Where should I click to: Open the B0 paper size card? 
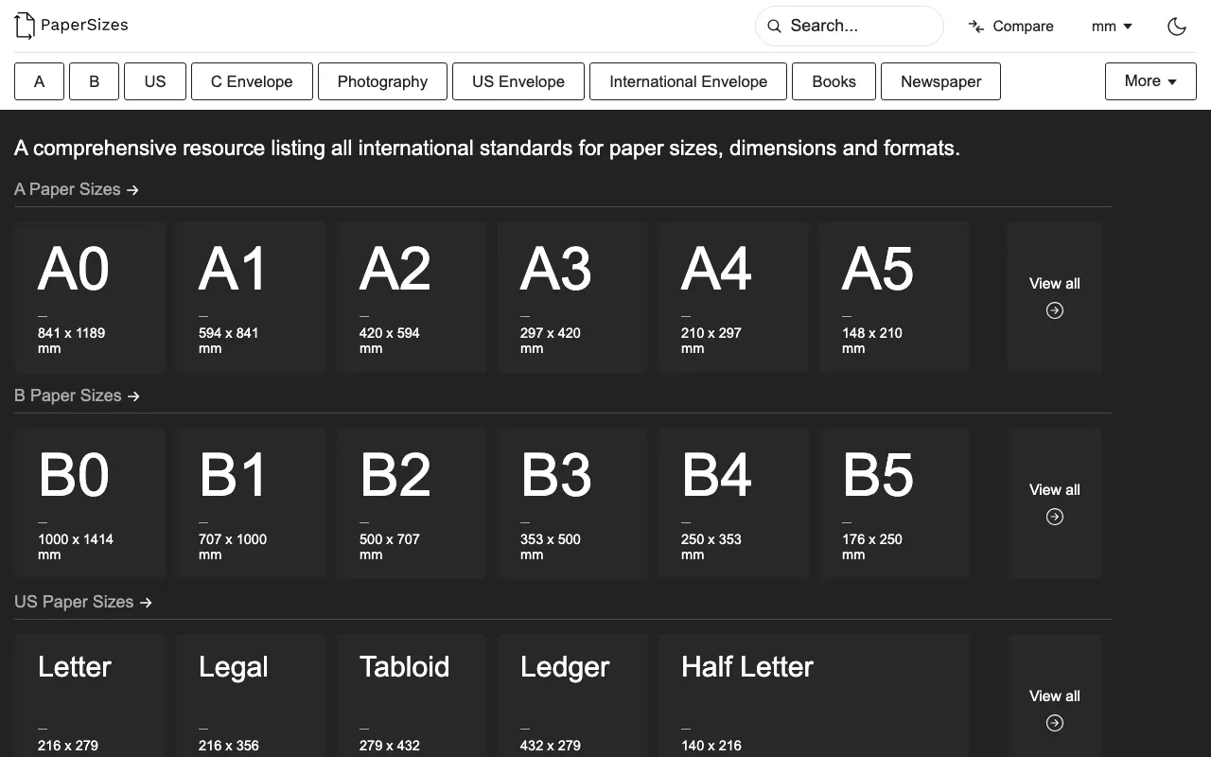90,503
